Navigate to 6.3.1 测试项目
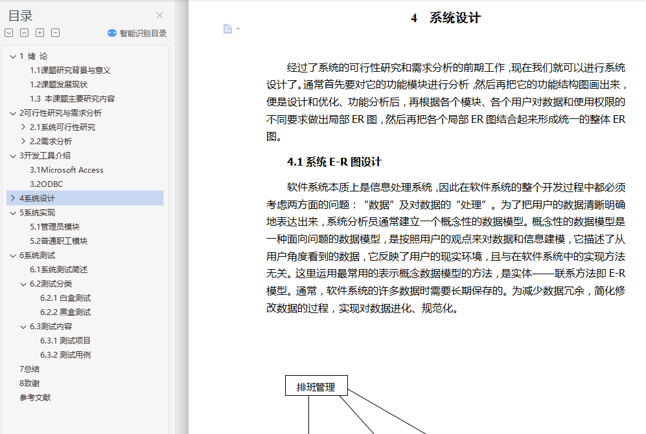Image resolution: width=646 pixels, height=434 pixels. pyautogui.click(x=65, y=341)
